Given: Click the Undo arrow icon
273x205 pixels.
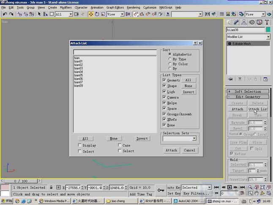Looking at the screenshot, I should point(5,14).
